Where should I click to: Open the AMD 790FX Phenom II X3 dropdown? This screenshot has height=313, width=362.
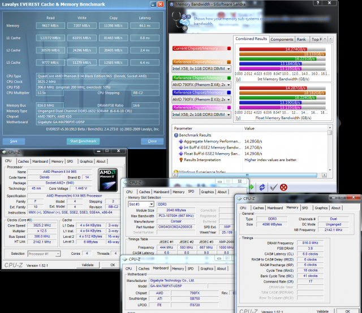[201, 99]
